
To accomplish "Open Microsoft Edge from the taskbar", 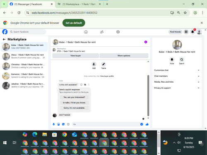I will [35, 134].
